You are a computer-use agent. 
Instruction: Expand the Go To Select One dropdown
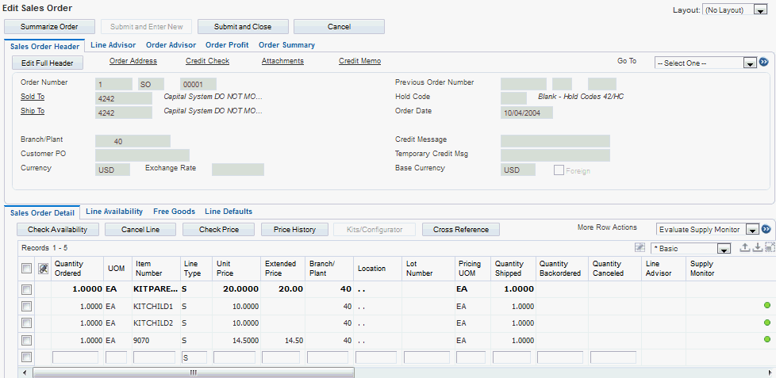pyautogui.click(x=749, y=63)
